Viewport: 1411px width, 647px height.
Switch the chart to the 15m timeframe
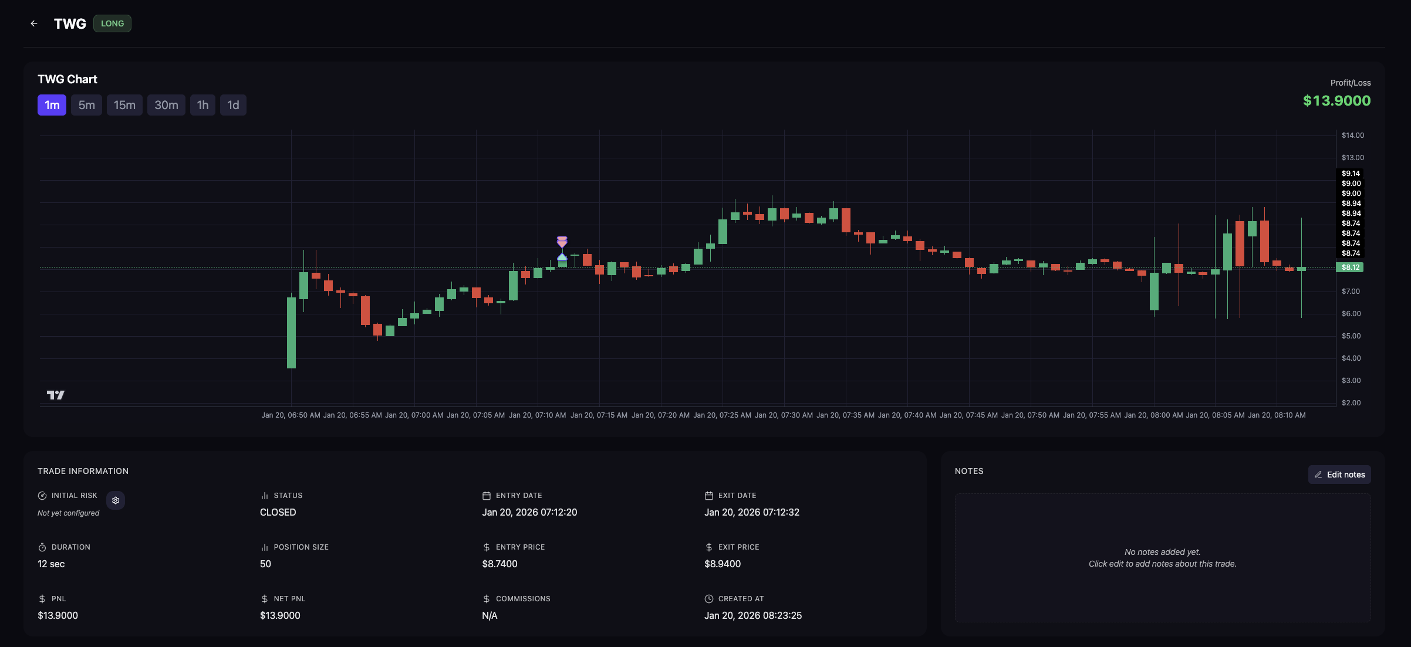[124, 105]
